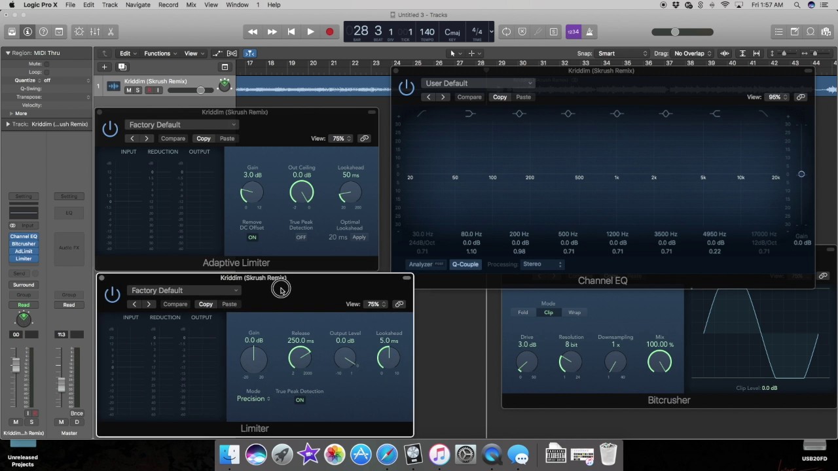Toggle Cycle mode button

[x=506, y=31]
